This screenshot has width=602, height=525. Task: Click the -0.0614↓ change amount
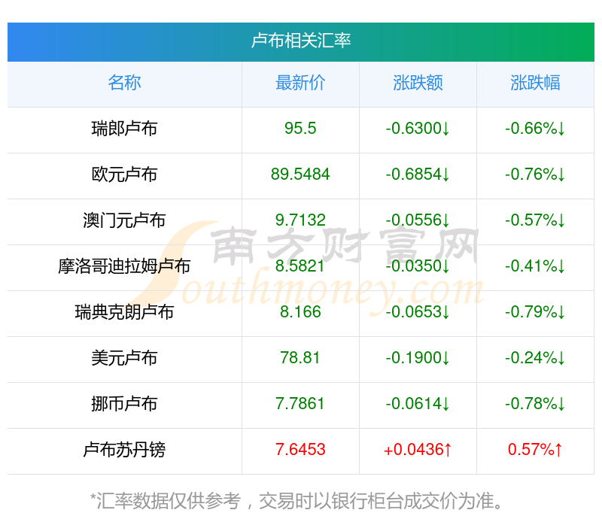[418, 404]
